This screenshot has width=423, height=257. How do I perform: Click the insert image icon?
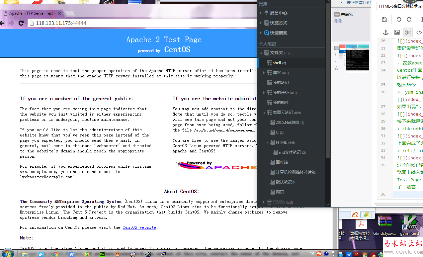click(x=397, y=32)
